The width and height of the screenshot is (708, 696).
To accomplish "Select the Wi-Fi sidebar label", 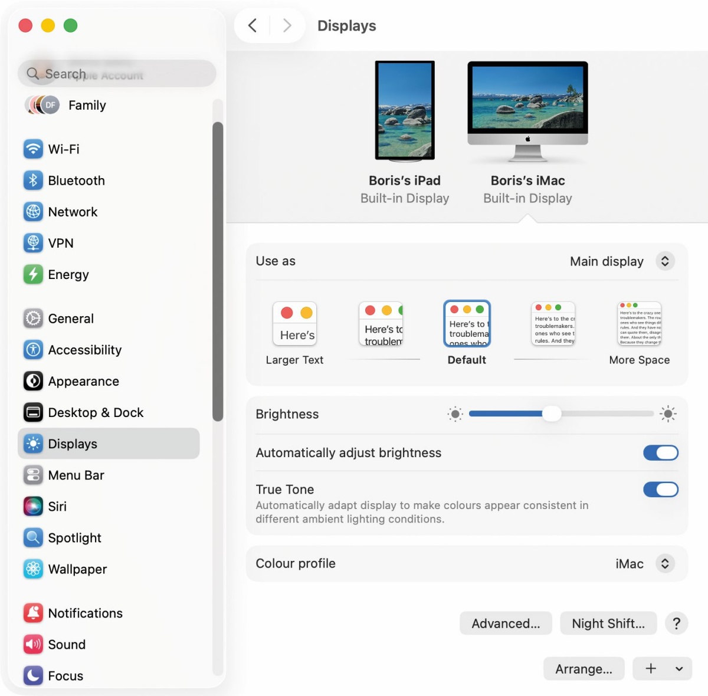I will pyautogui.click(x=64, y=149).
